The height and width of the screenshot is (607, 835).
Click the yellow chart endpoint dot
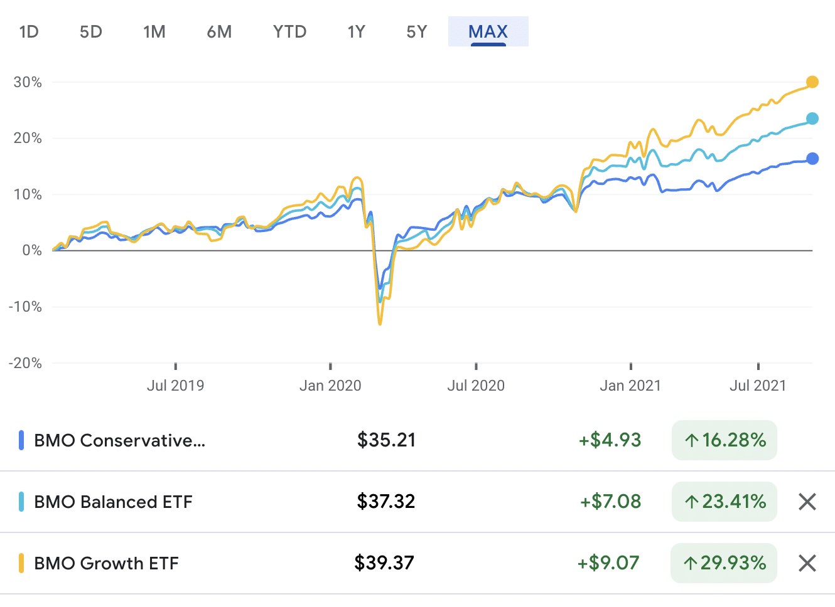(814, 82)
